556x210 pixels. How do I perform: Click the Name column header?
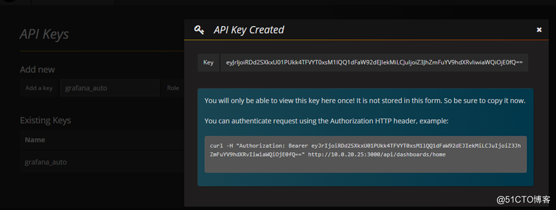35,140
